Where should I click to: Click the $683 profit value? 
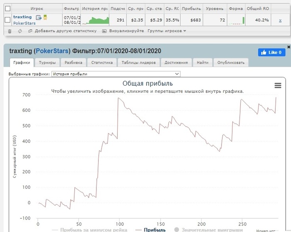(196, 20)
